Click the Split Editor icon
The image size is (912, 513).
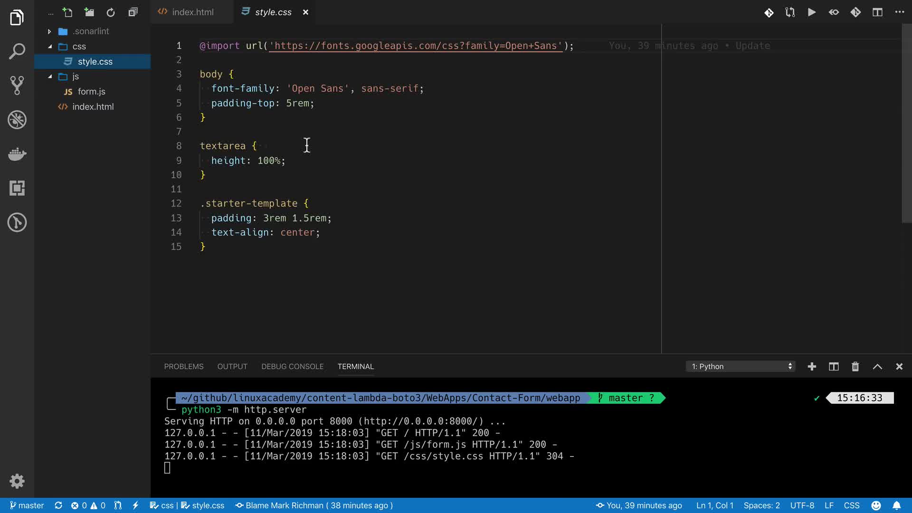click(x=877, y=12)
